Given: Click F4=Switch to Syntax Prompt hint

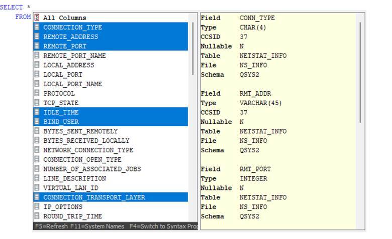Looking at the screenshot, I should (163, 226).
